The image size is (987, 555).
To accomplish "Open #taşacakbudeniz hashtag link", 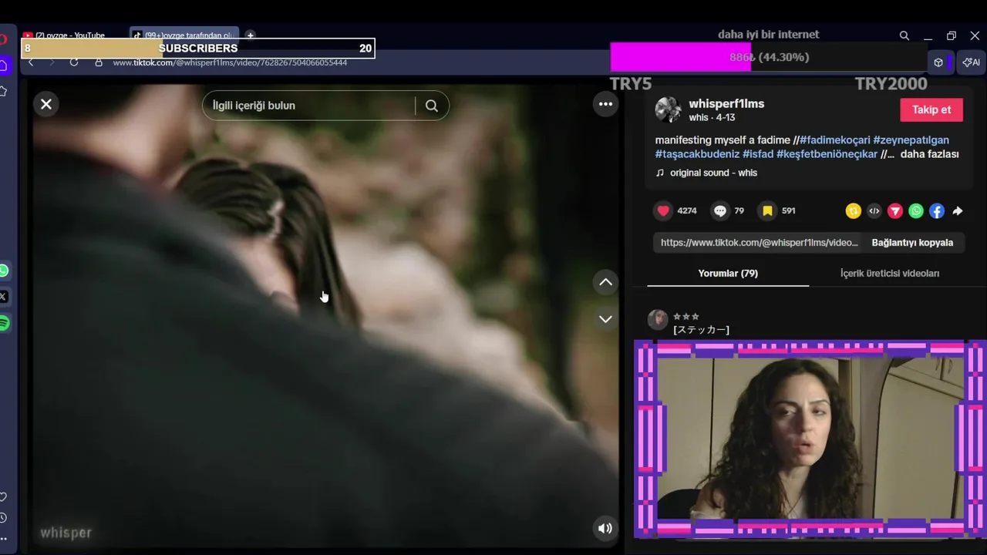I will (x=697, y=154).
